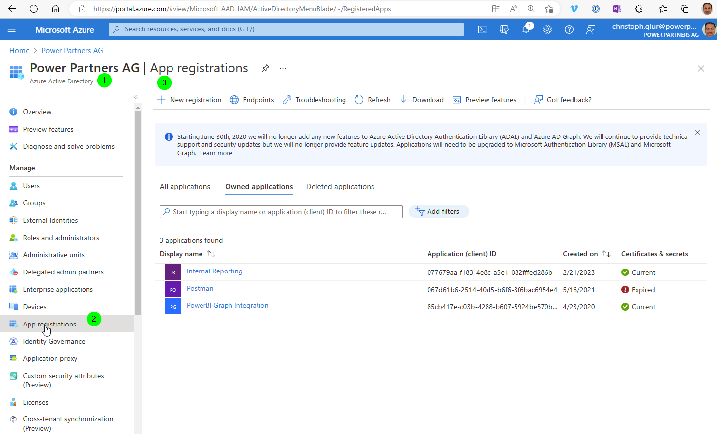717x434 pixels.
Task: Switch to the Deleted applications tab
Action: (x=340, y=187)
